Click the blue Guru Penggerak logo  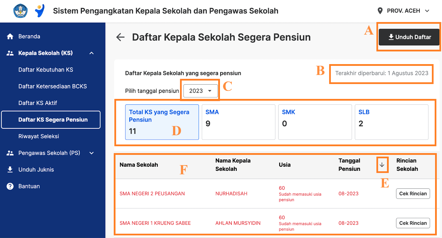pyautogui.click(x=40, y=11)
